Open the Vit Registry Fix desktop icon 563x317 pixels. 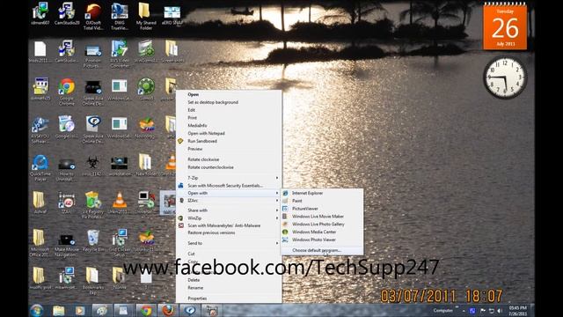tap(93, 205)
